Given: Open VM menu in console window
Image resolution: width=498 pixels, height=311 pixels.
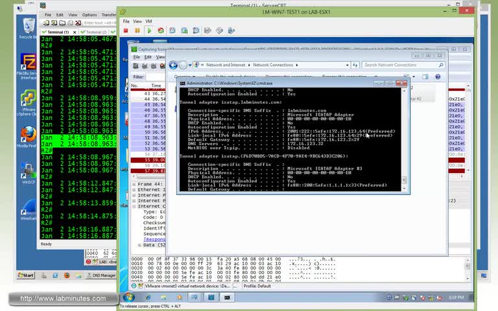Looking at the screenshot, I should click(148, 21).
